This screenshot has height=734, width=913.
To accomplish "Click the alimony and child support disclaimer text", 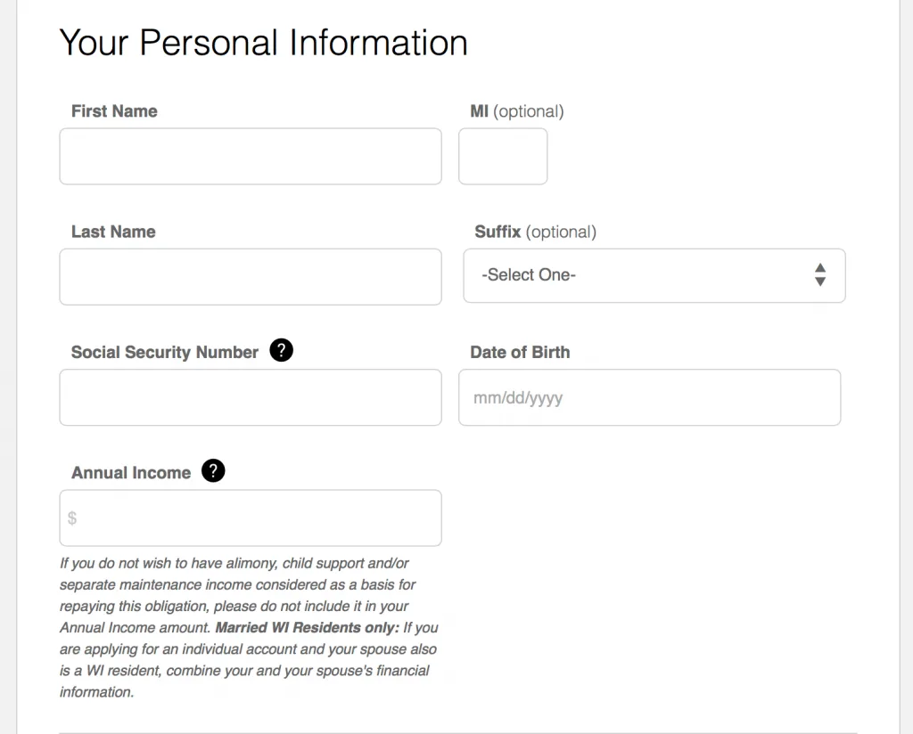I will tap(237, 584).
